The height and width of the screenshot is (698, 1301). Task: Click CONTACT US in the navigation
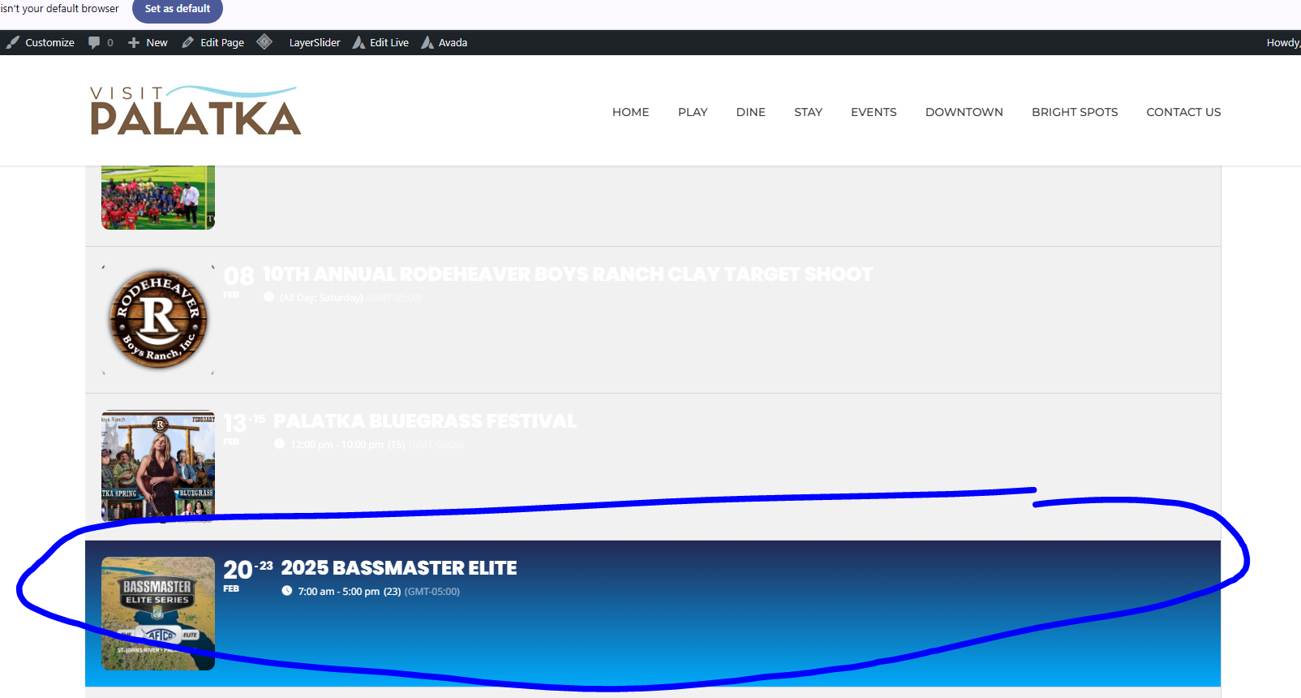pyautogui.click(x=1183, y=112)
